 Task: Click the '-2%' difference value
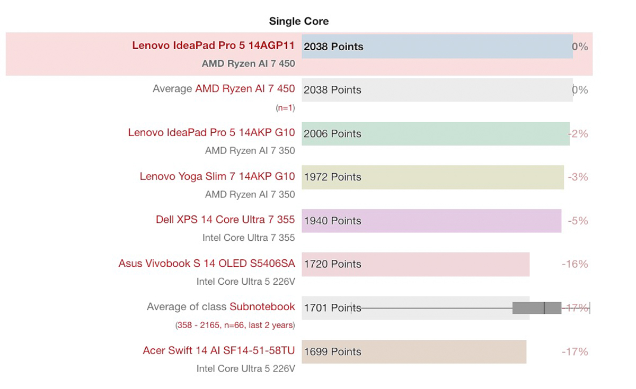coord(578,134)
